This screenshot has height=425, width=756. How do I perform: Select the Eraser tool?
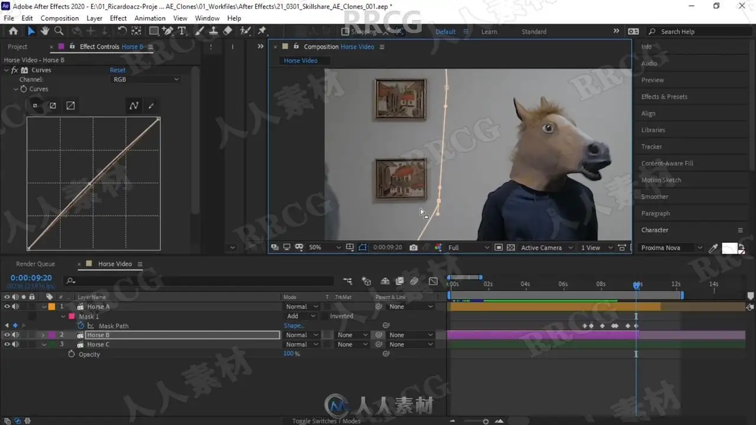(x=228, y=31)
